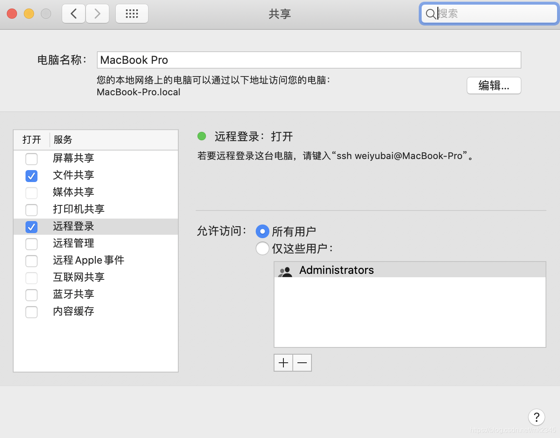The image size is (560, 438).
Task: Toggle the 媒体共享 checkbox
Action: (31, 193)
